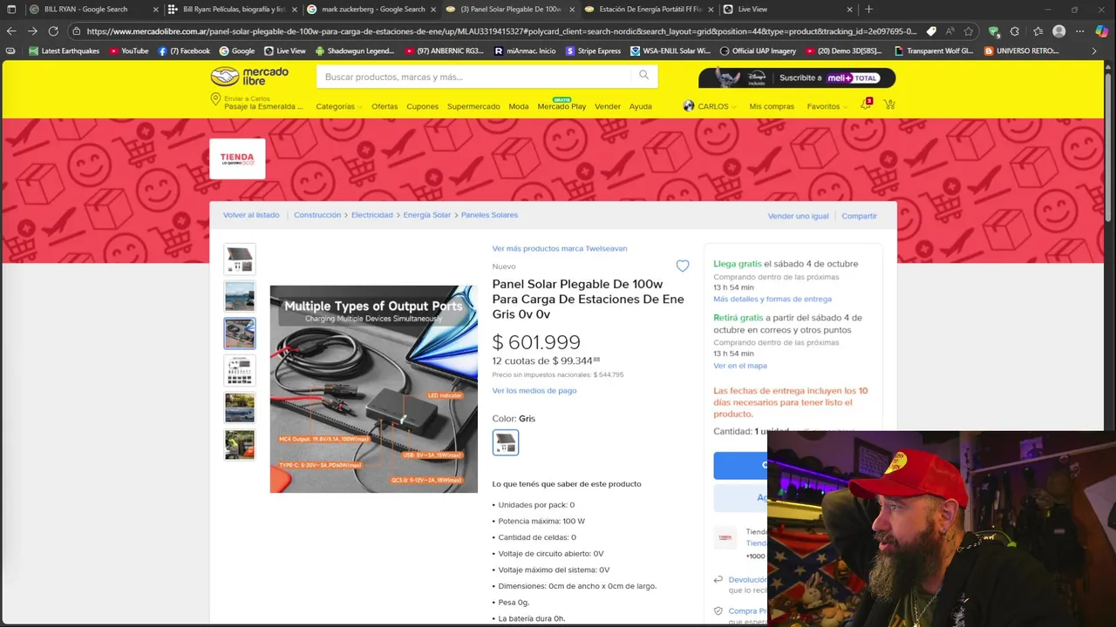
Task: Click the browser back arrow
Action: pyautogui.click(x=11, y=31)
